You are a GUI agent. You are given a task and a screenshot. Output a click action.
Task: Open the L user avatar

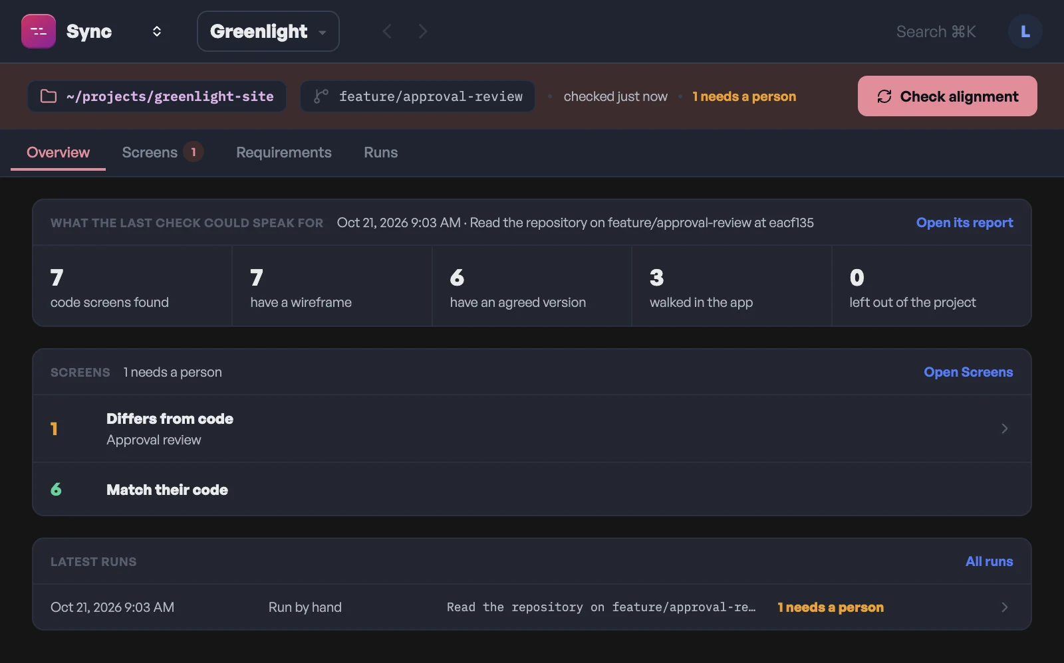coord(1025,31)
